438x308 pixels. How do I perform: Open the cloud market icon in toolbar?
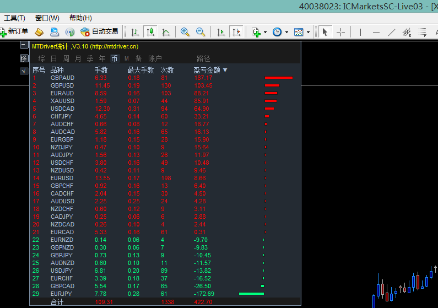point(55,32)
